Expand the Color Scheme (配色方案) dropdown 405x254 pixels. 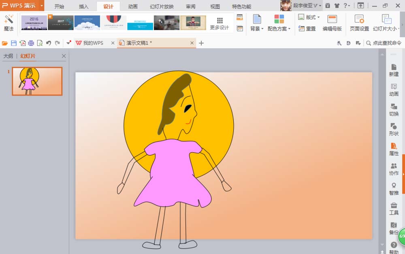click(x=279, y=28)
